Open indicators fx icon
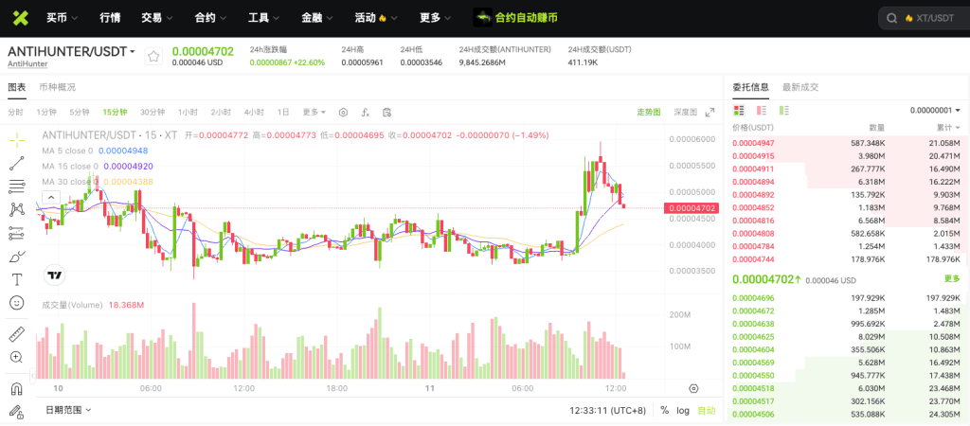 point(366,112)
